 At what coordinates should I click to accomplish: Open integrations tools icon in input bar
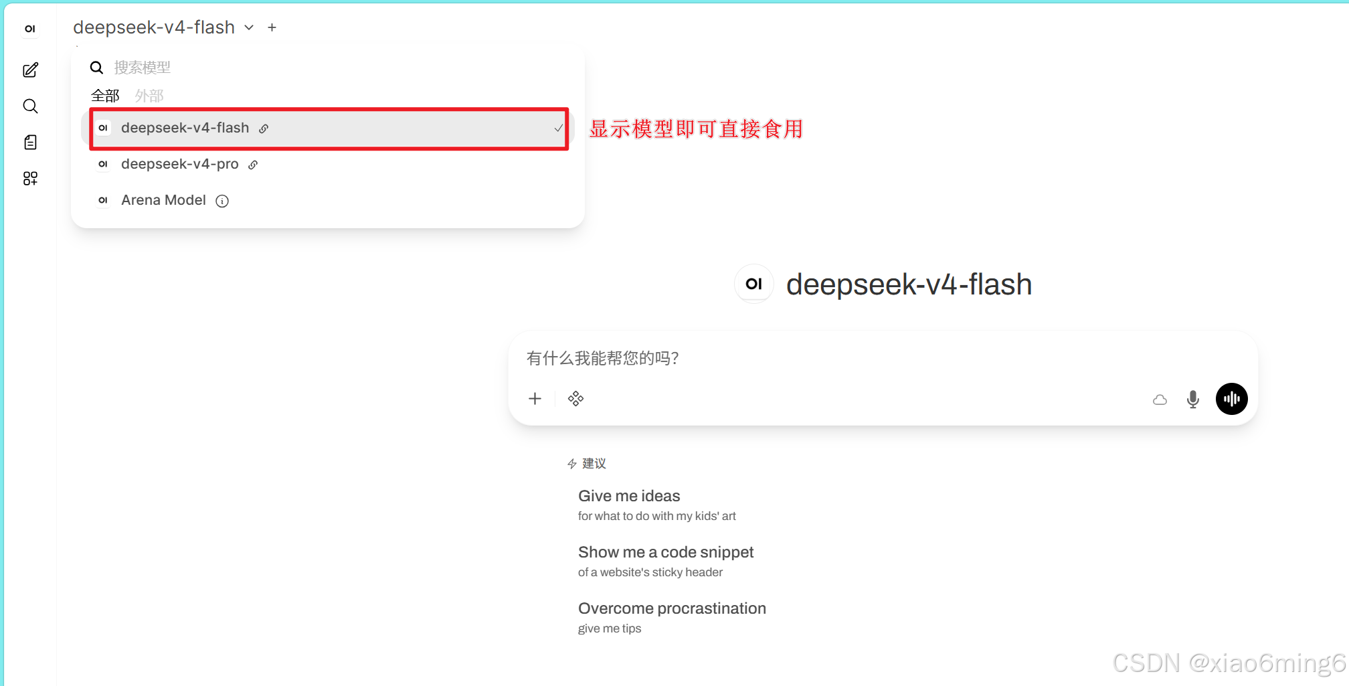point(575,399)
